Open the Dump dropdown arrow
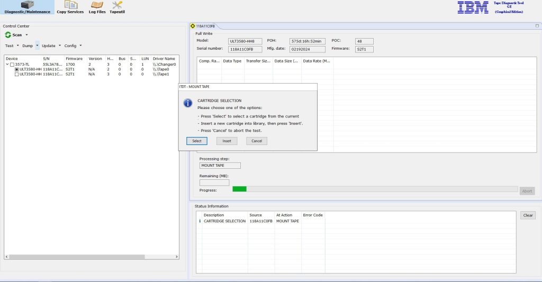The width and height of the screenshot is (542, 282). pyautogui.click(x=37, y=46)
